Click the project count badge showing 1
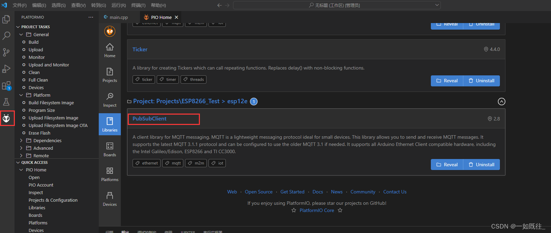The image size is (551, 233). [x=254, y=102]
